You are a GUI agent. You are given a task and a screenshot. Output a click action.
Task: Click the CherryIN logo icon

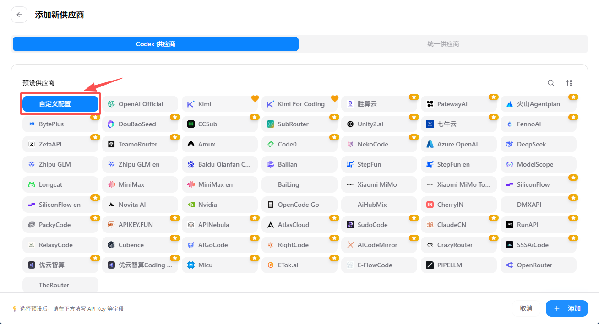point(430,205)
